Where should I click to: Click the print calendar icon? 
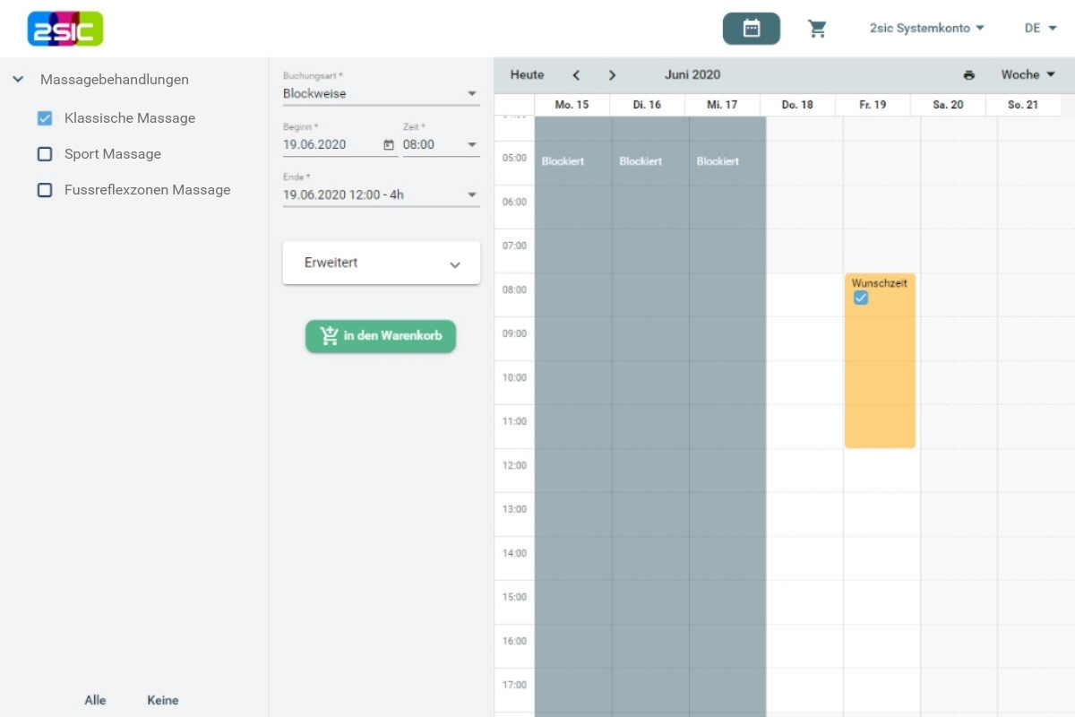(968, 75)
